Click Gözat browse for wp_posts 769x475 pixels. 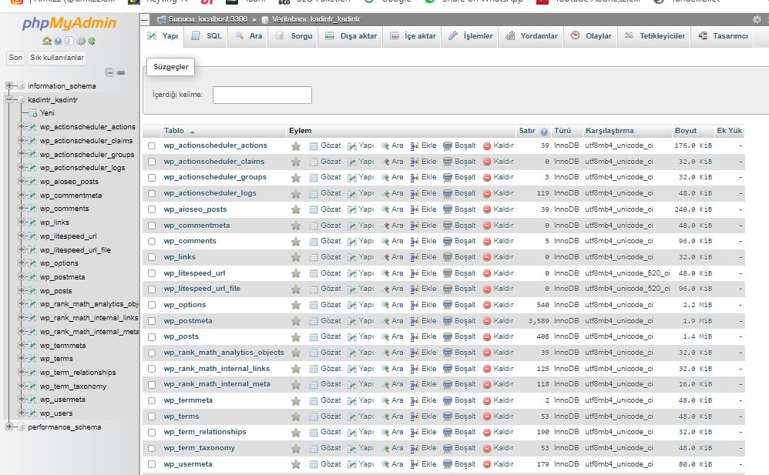(x=326, y=336)
